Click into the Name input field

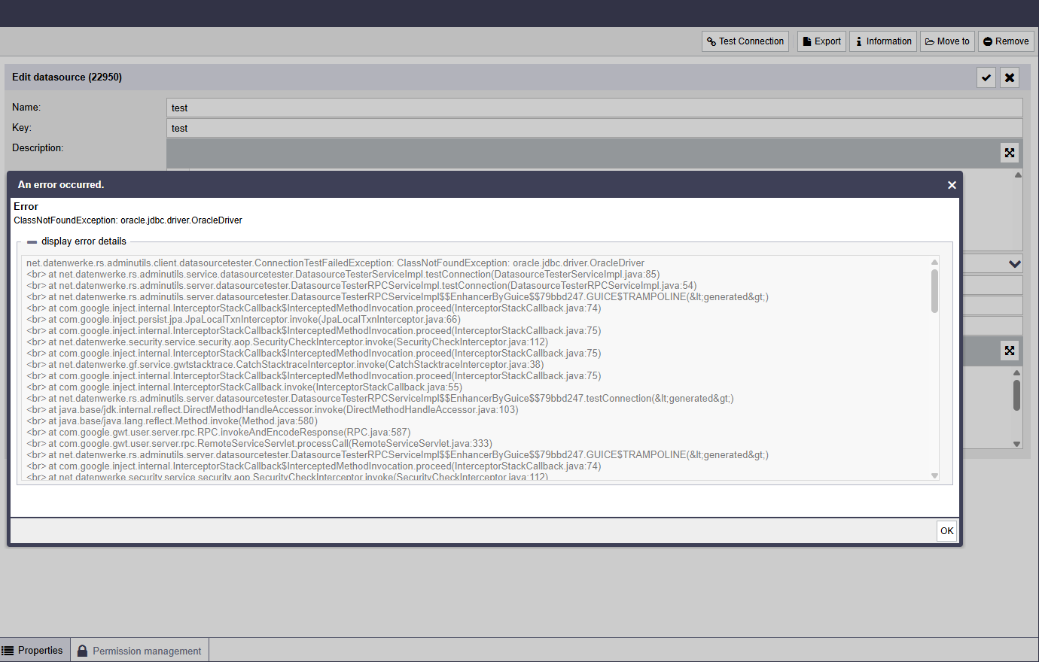pos(593,108)
